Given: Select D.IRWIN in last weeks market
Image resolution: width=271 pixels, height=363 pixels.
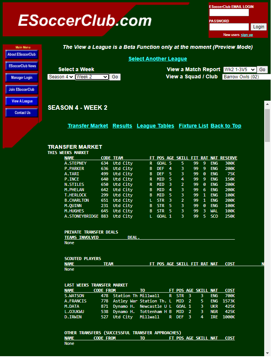Looking at the screenshot, I should [x=73, y=318].
